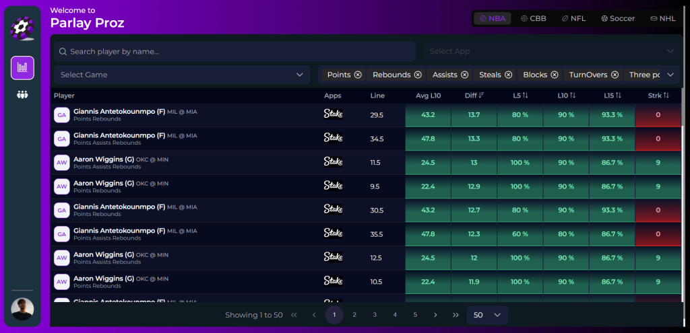Image resolution: width=690 pixels, height=333 pixels.
Task: Remove the Blocks filter chip
Action: click(555, 75)
